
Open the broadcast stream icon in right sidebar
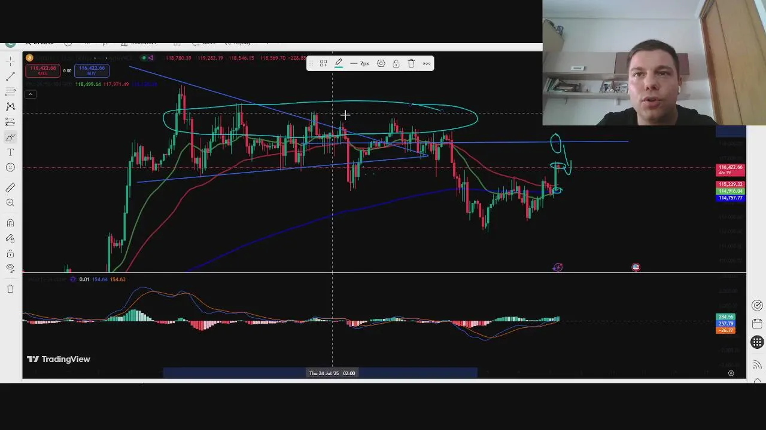tap(757, 364)
